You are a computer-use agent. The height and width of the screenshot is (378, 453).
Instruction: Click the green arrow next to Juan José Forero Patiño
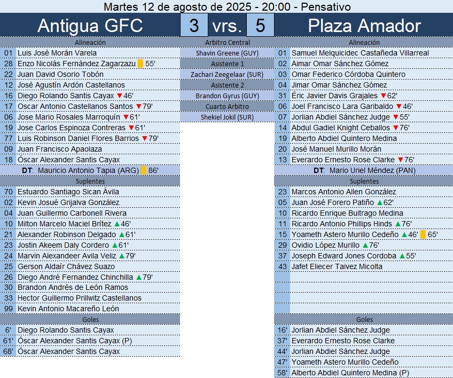tap(380, 202)
